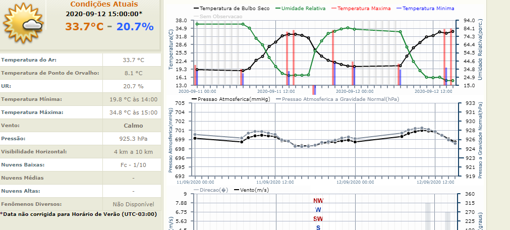The image size is (510, 230).
Task: Toggle the Sem Observacao legend entry
Action: [218, 16]
